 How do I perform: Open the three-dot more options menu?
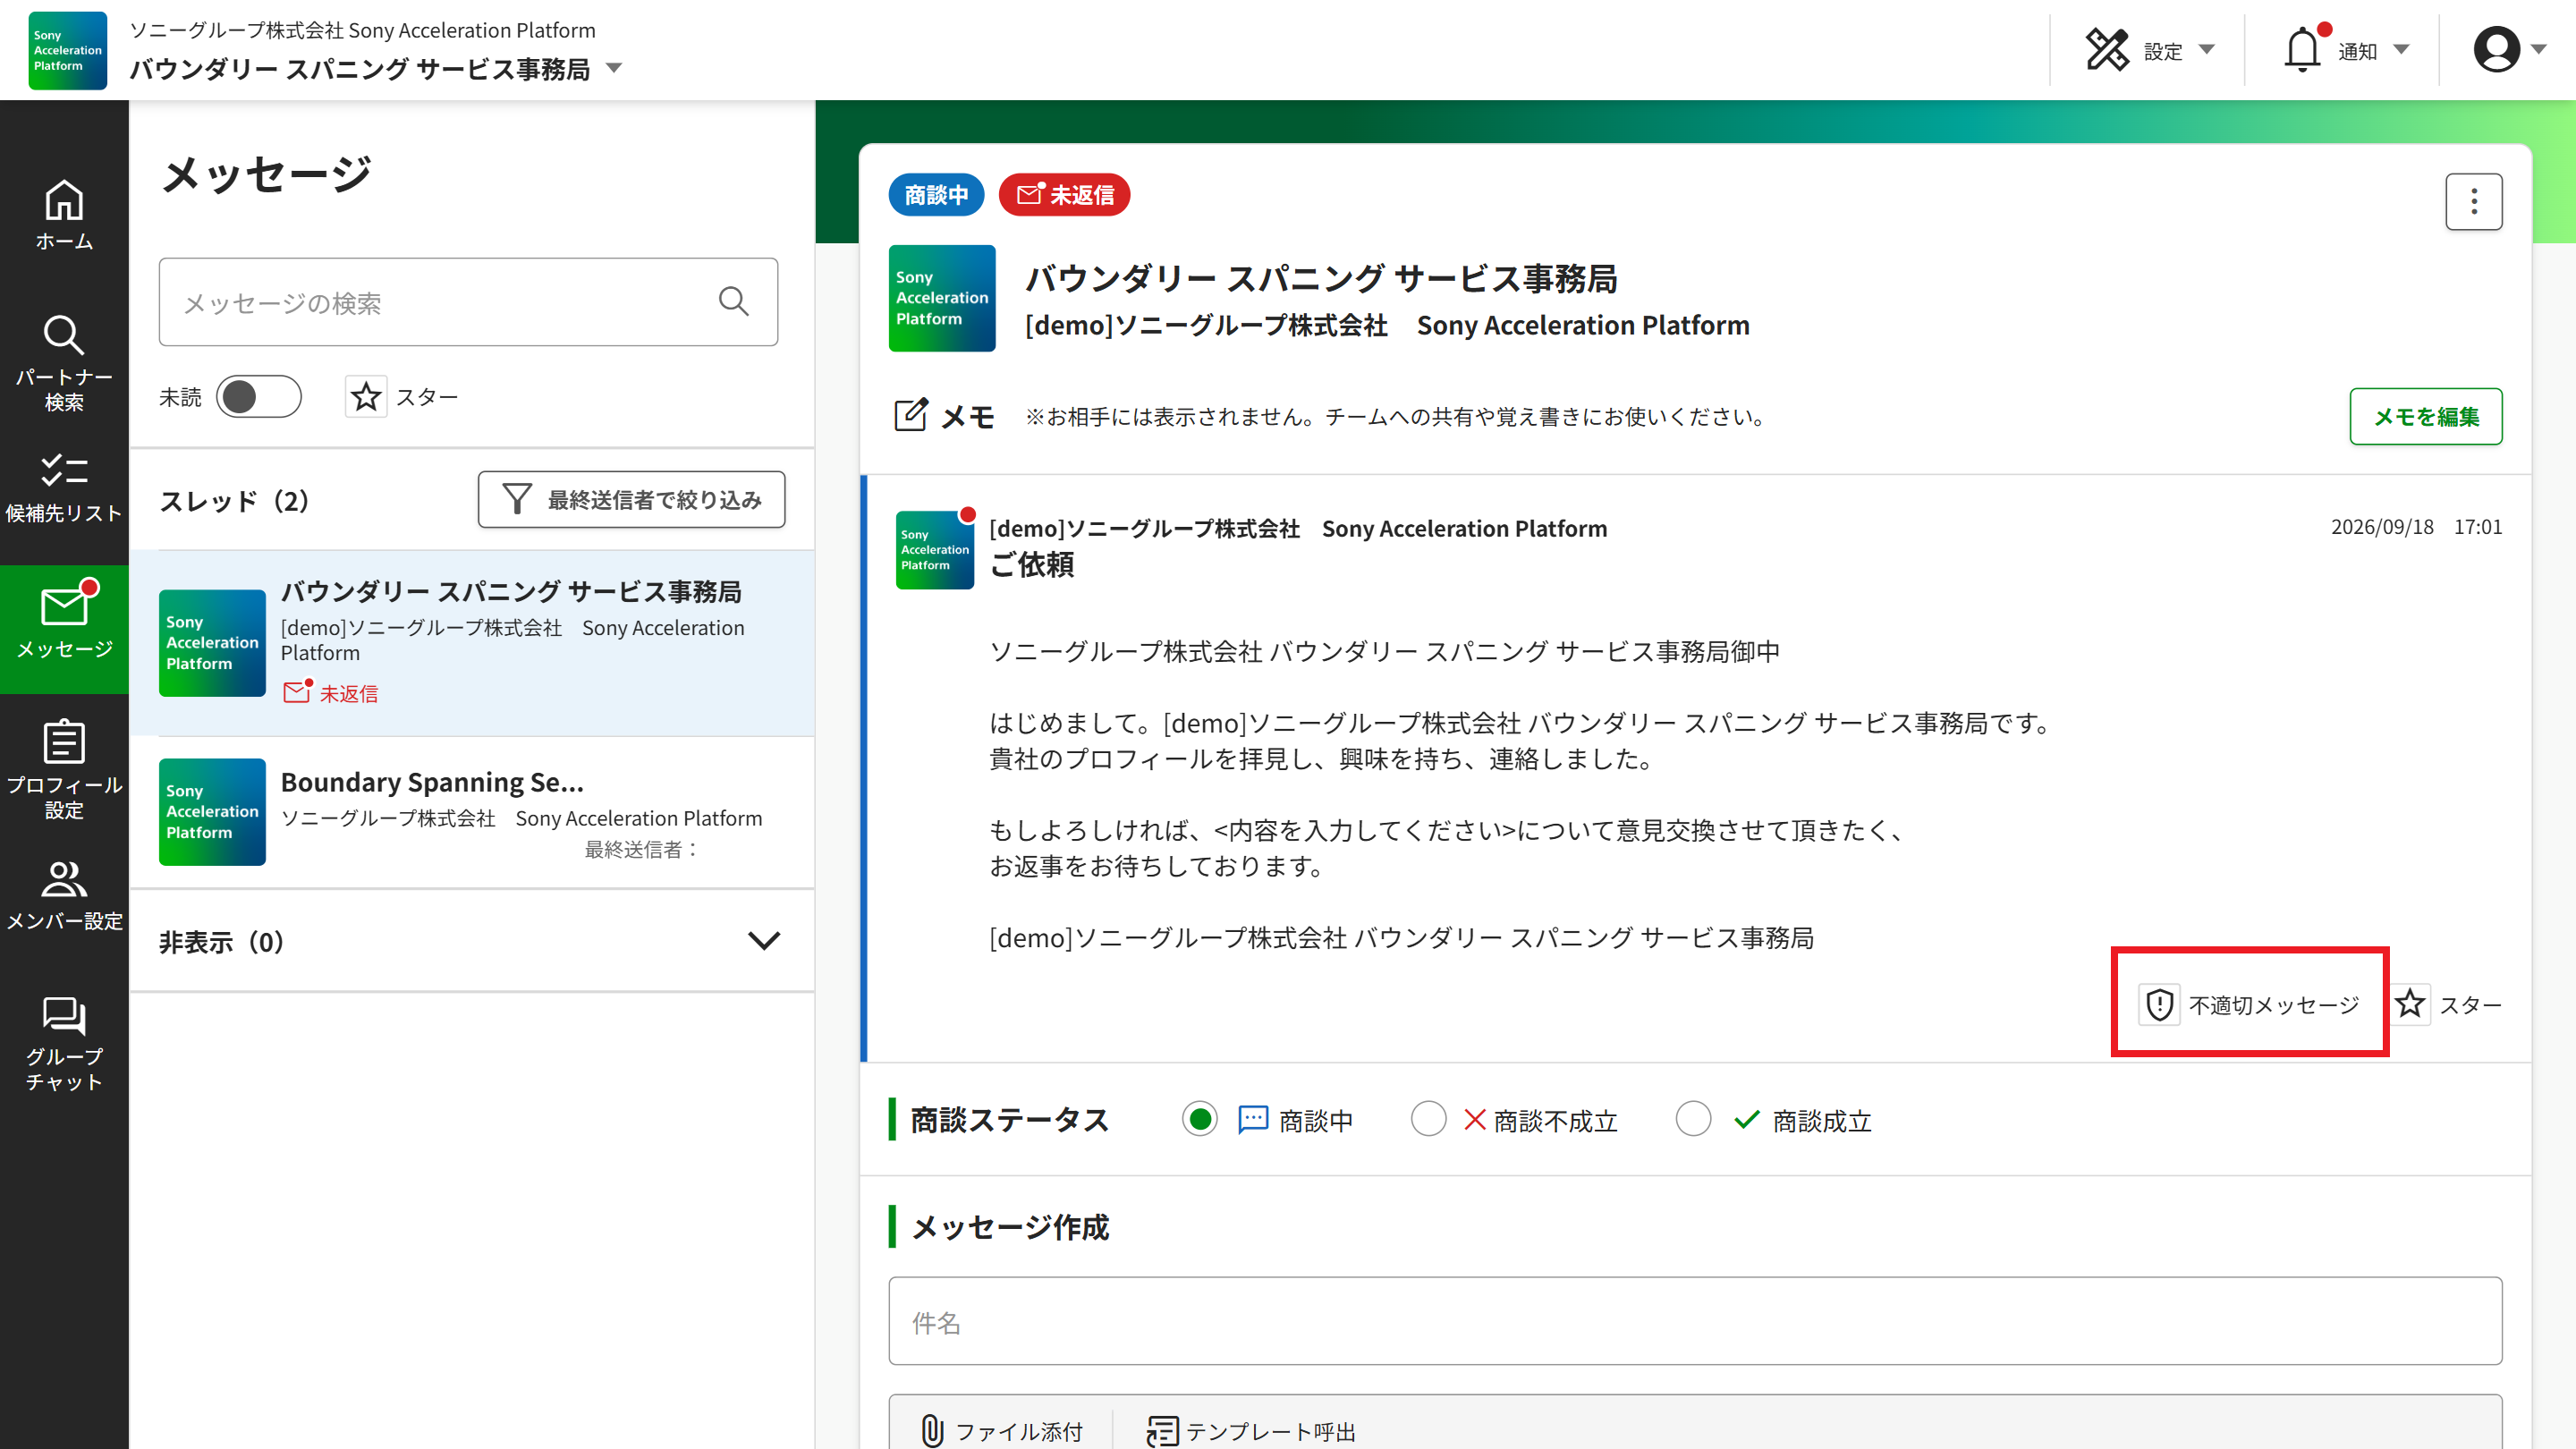pos(2474,201)
